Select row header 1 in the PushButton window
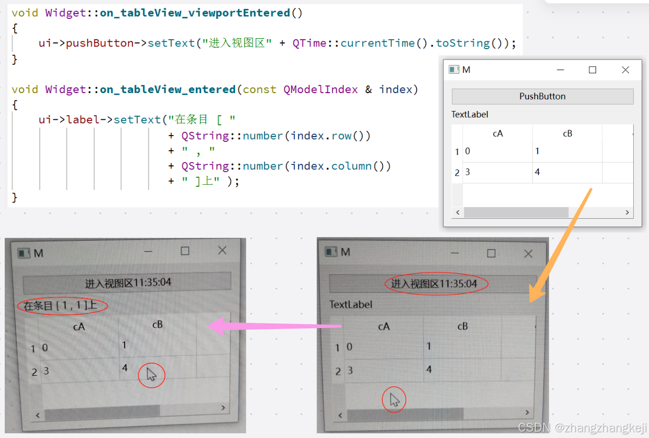The height and width of the screenshot is (438, 649). click(457, 152)
